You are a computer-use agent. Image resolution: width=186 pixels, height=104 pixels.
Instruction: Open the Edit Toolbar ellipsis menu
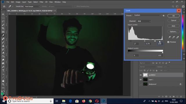click(x=3, y=88)
